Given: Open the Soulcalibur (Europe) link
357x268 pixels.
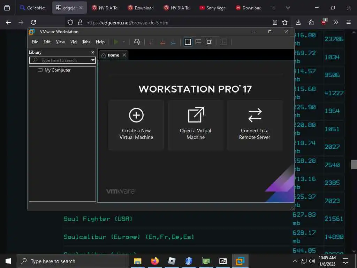Looking at the screenshot, I should [129, 237].
